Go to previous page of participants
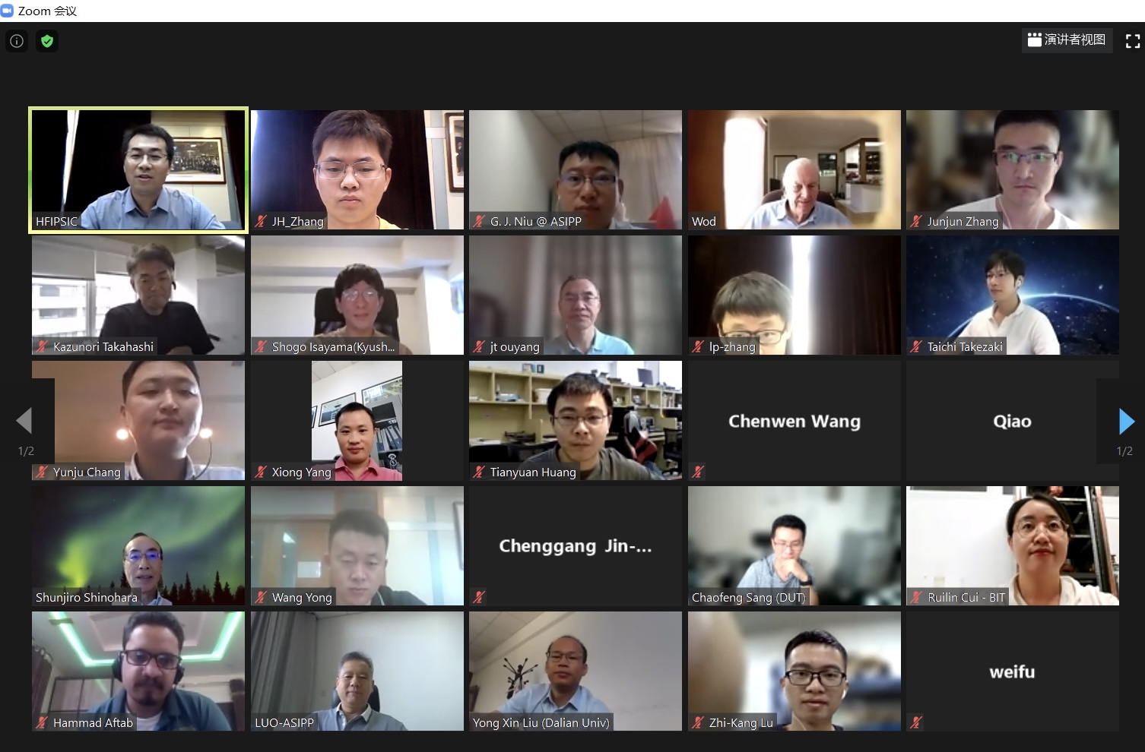This screenshot has height=752, width=1145. tap(24, 421)
